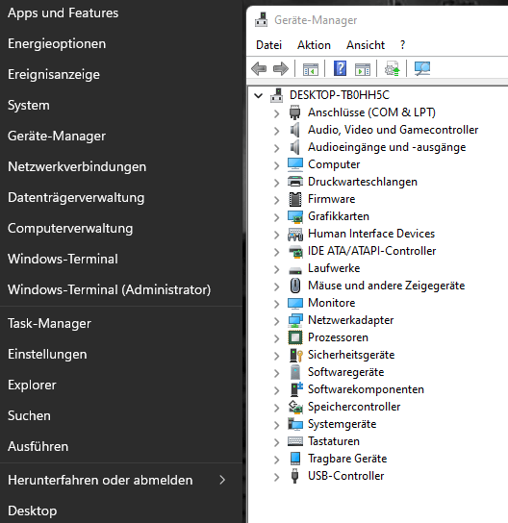
Task: Open the Ansicht menu
Action: (x=366, y=45)
